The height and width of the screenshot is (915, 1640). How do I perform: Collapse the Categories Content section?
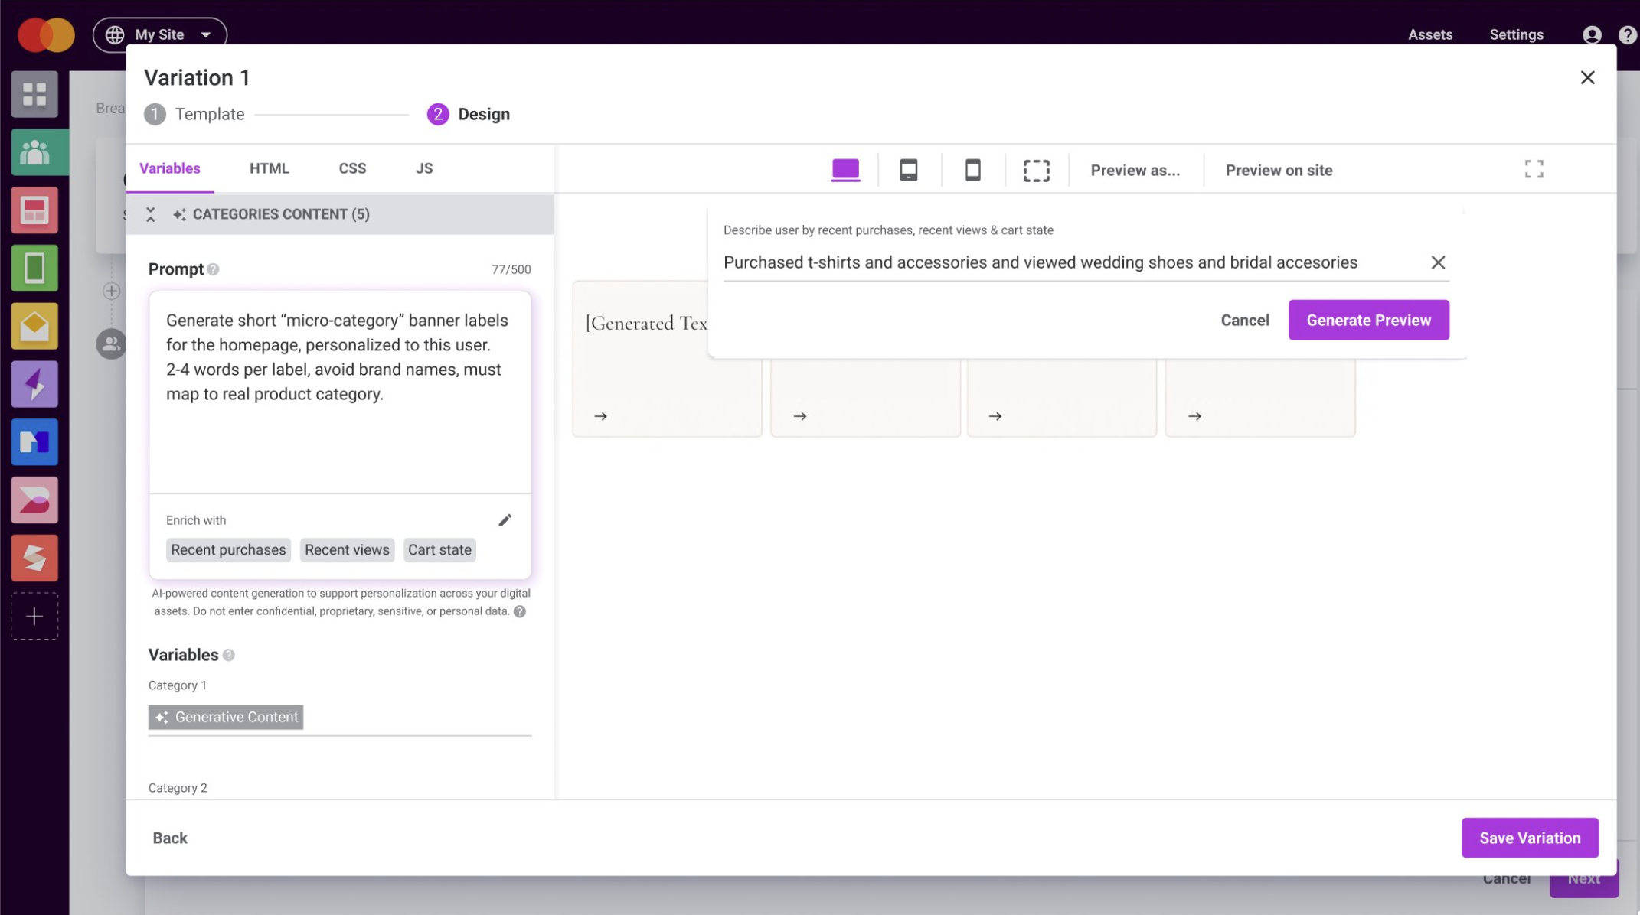click(151, 214)
